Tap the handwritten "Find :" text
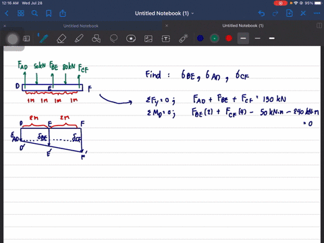This screenshot has width=324, height=243. (158, 75)
